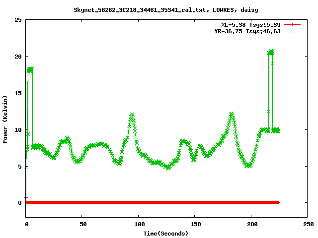Click x-axis tick label 150
Image resolution: width=318 pixels, height=238 pixels.
click(195, 224)
